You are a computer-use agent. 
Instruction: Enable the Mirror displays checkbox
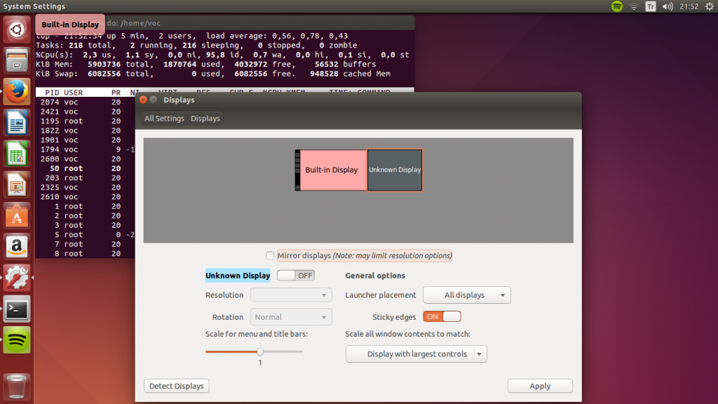[270, 255]
